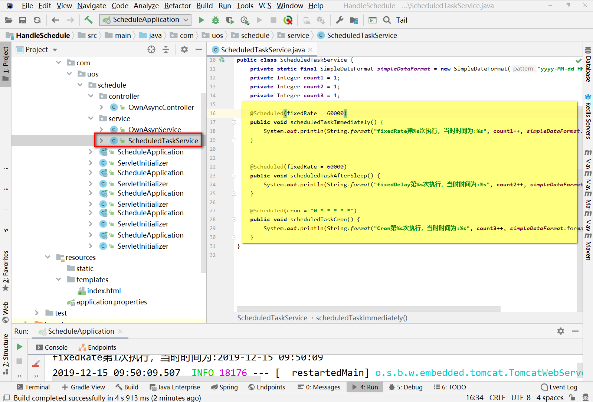
Task: Switch to the Endpoints tab in Run panel
Action: coord(98,347)
